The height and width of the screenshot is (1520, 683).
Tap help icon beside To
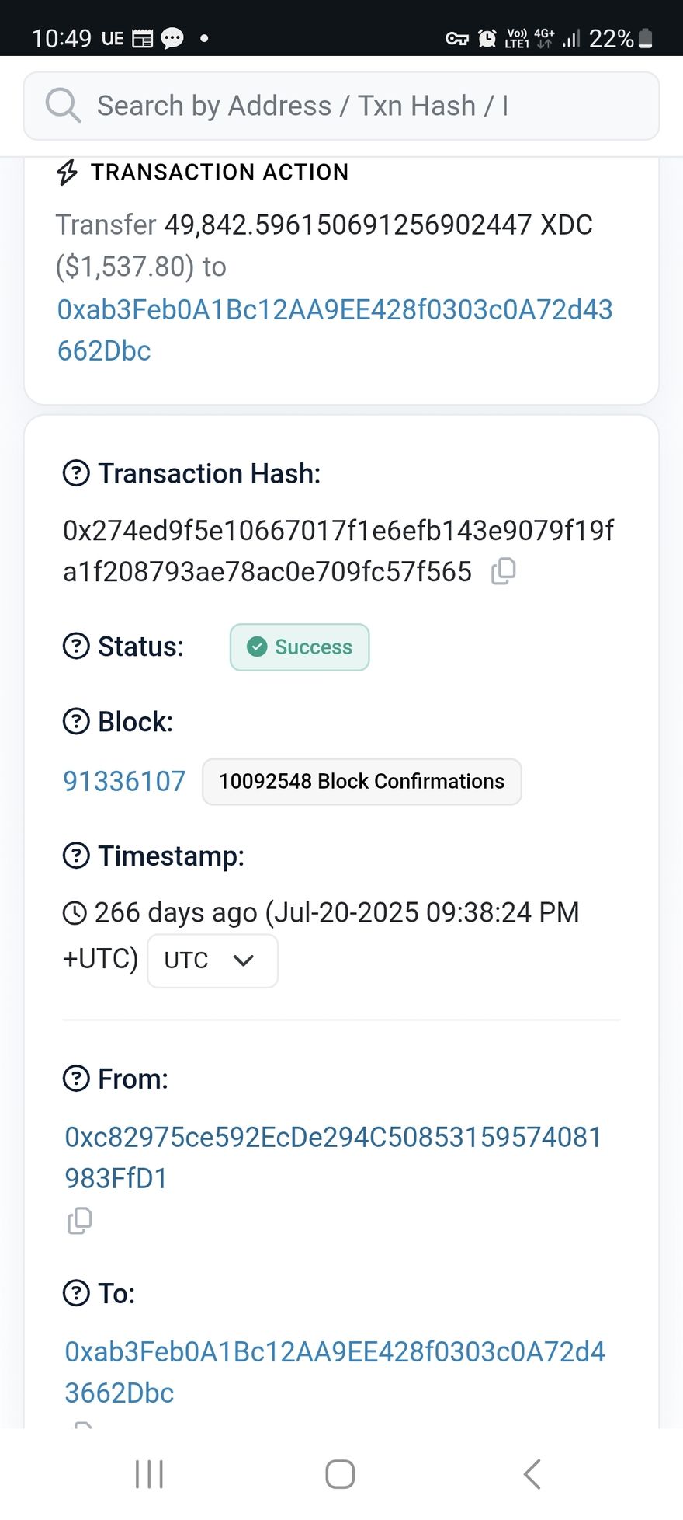pyautogui.click(x=76, y=1293)
